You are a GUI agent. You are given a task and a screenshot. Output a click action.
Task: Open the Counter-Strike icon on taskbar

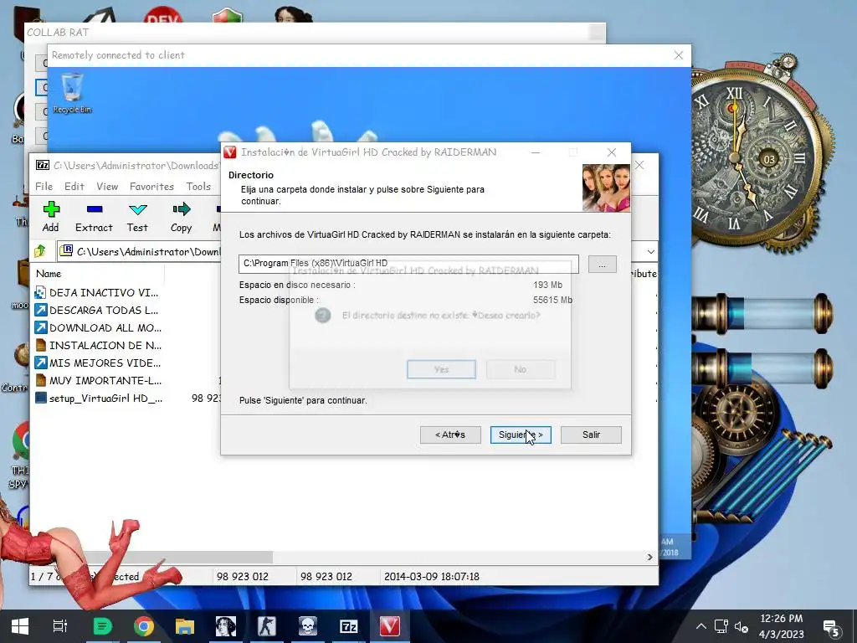267,626
